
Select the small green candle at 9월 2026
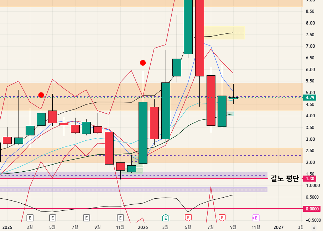(x=233, y=98)
